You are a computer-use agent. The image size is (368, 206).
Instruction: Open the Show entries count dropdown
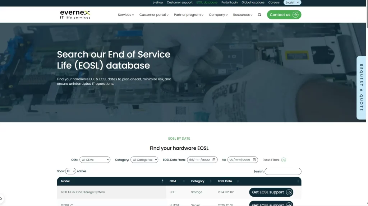[70, 171]
